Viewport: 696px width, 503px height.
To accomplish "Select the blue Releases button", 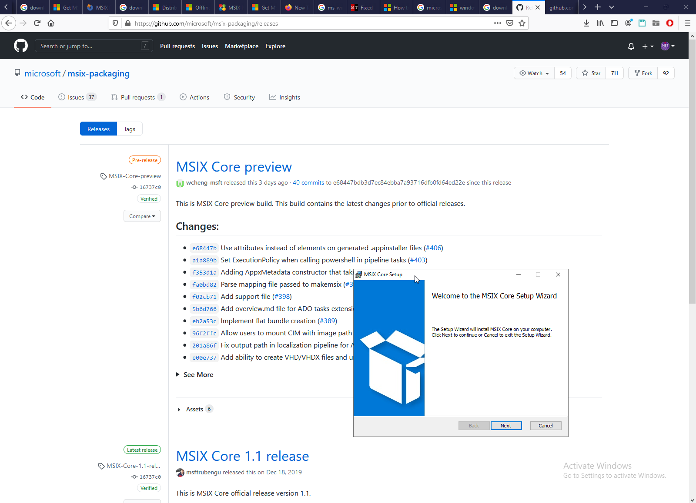I will point(98,129).
